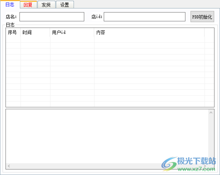This screenshot has height=175, width=220.
Task: Click the scroll left arrow in log text box
Action: 9,166
